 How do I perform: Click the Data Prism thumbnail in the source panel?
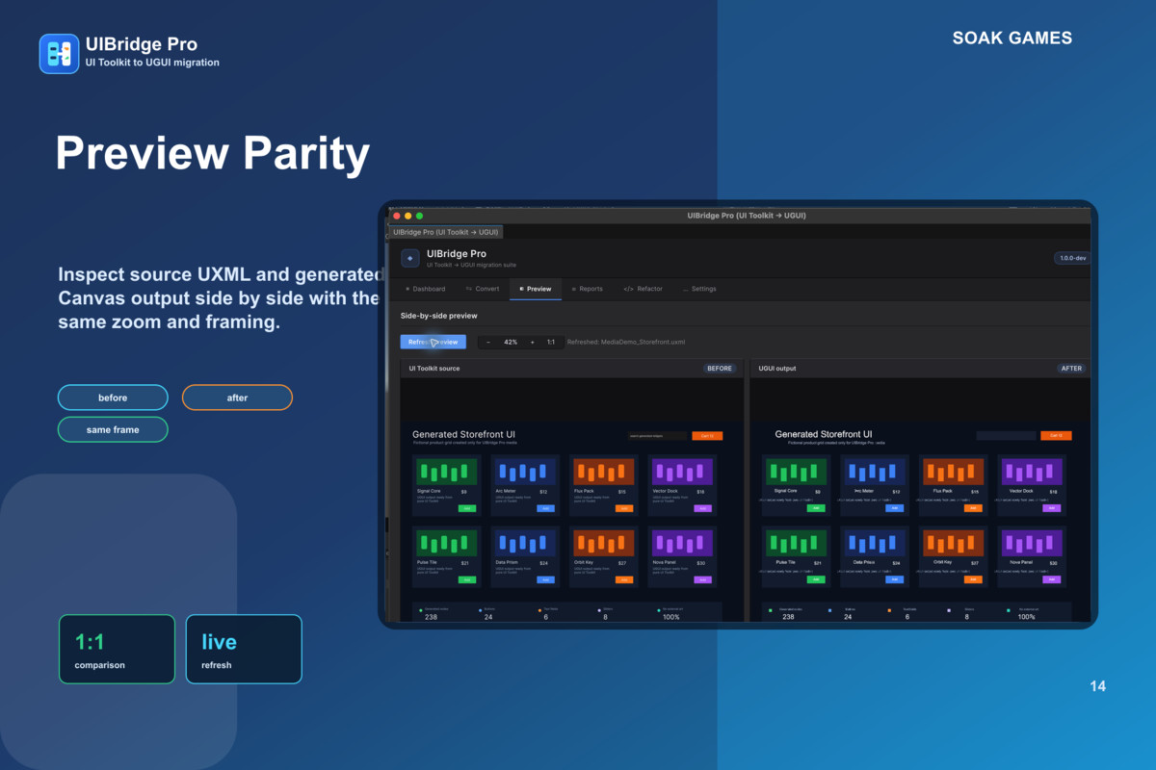tap(525, 543)
